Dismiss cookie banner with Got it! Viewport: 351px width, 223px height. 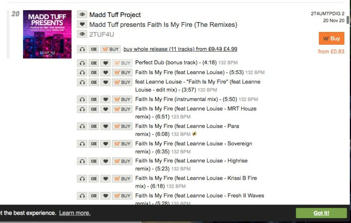point(321,213)
